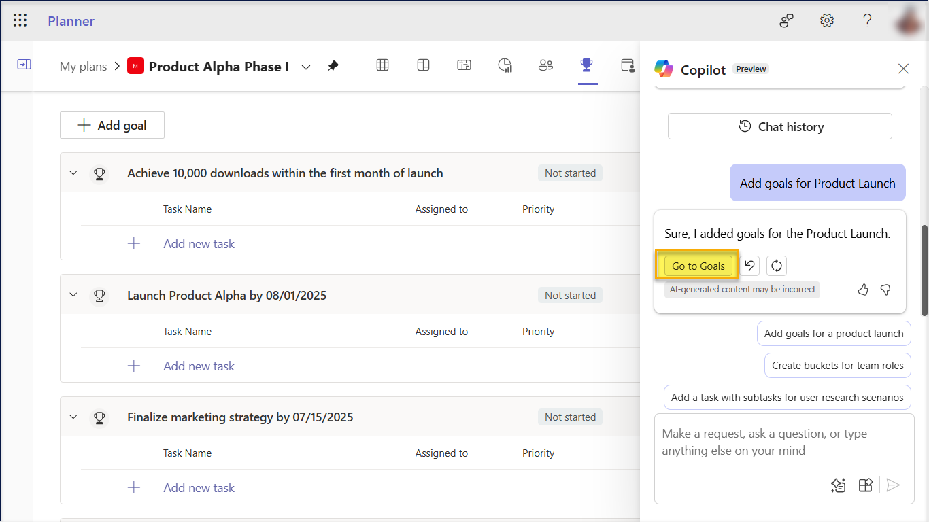
Task: Regenerate the Copilot response
Action: pos(776,266)
